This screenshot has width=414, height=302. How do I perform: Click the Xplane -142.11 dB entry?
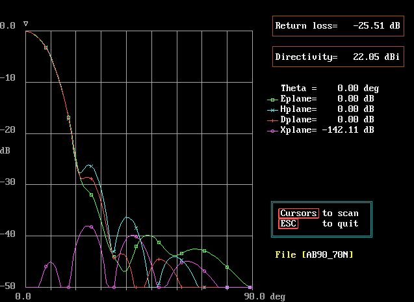[321, 130]
